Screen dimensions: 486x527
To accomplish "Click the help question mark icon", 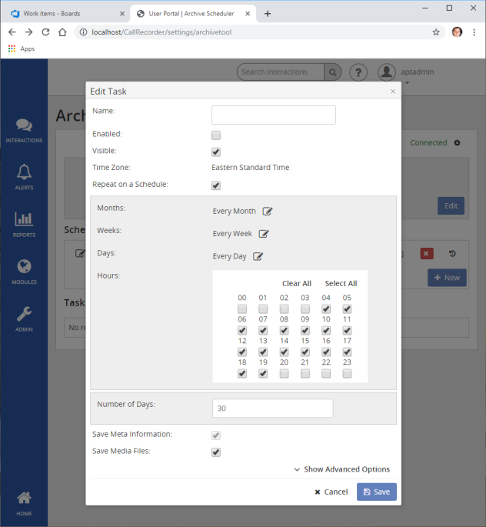I will point(358,72).
